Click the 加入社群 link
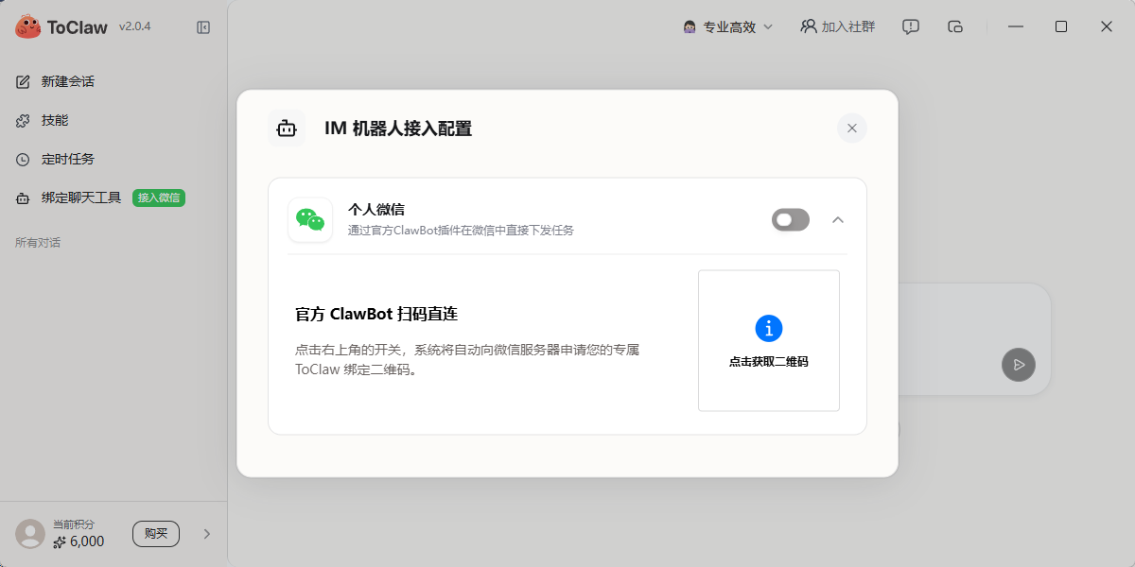Viewport: 1135px width, 567px height. click(x=838, y=26)
